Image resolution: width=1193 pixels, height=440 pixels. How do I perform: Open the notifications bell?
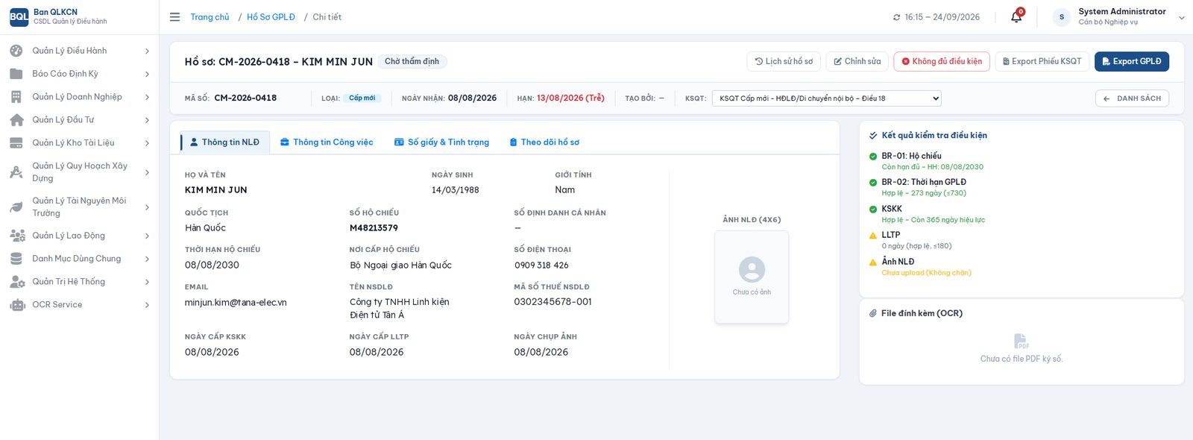pyautogui.click(x=1016, y=16)
